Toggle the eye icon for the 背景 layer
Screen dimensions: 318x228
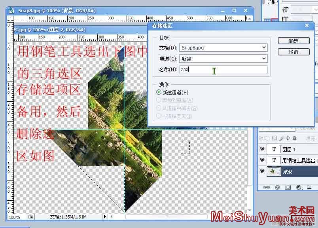coord(262,171)
